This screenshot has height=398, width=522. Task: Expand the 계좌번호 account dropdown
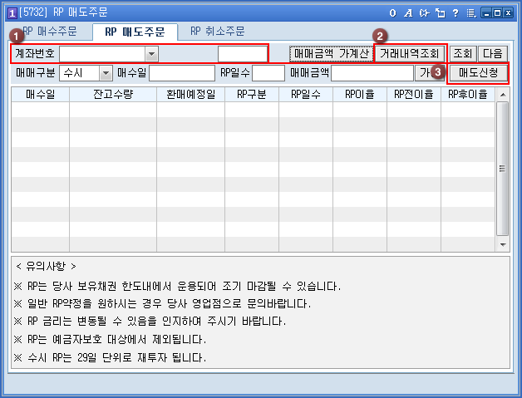tap(151, 54)
